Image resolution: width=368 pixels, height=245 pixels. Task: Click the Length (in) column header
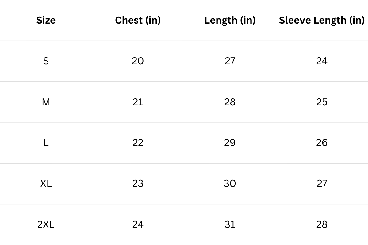pos(230,20)
